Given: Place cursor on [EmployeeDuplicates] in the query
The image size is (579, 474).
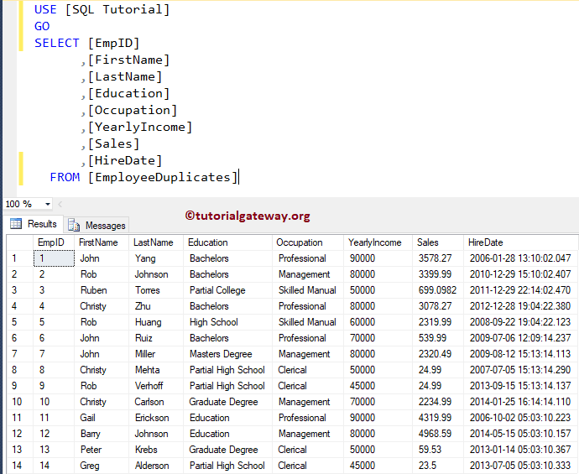Looking at the screenshot, I should (x=163, y=177).
